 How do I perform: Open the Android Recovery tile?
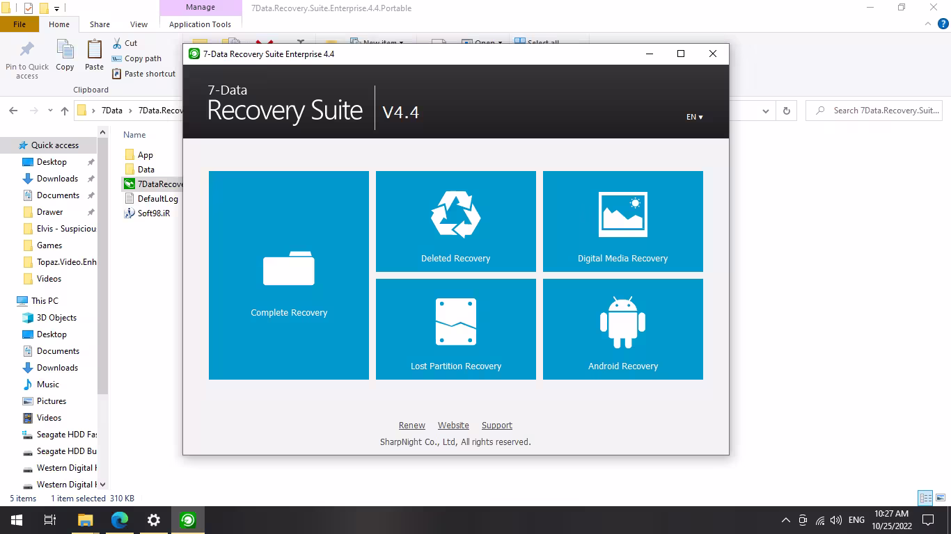pos(623,329)
